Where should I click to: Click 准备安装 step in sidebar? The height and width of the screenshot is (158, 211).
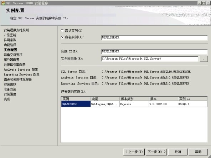pos(10,89)
